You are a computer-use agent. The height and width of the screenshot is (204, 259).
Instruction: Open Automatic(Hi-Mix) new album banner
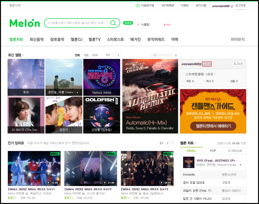(150, 96)
